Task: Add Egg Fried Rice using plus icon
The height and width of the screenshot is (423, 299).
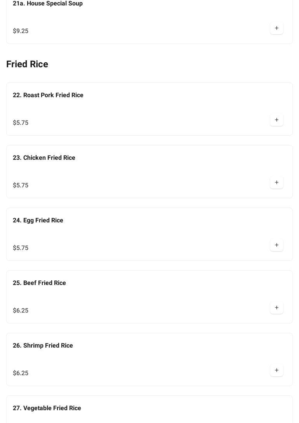Action: [276, 245]
